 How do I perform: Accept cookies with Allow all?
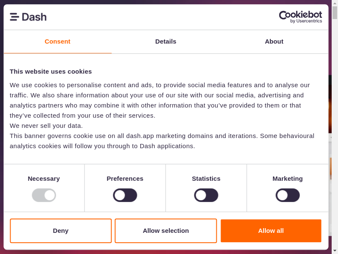point(271,231)
